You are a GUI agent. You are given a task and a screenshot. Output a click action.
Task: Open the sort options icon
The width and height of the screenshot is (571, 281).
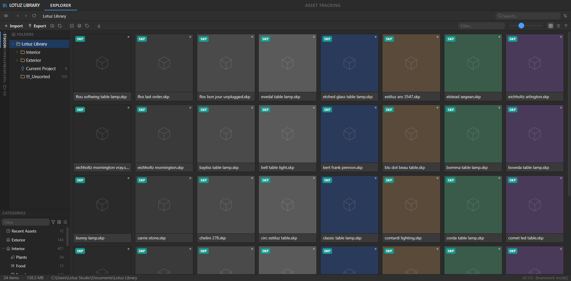tap(566, 26)
